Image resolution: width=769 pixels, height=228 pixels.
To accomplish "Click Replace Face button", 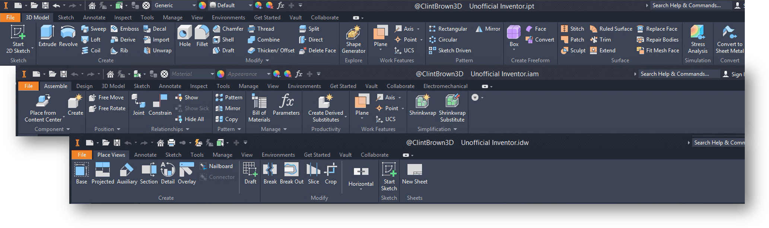I will coord(657,29).
